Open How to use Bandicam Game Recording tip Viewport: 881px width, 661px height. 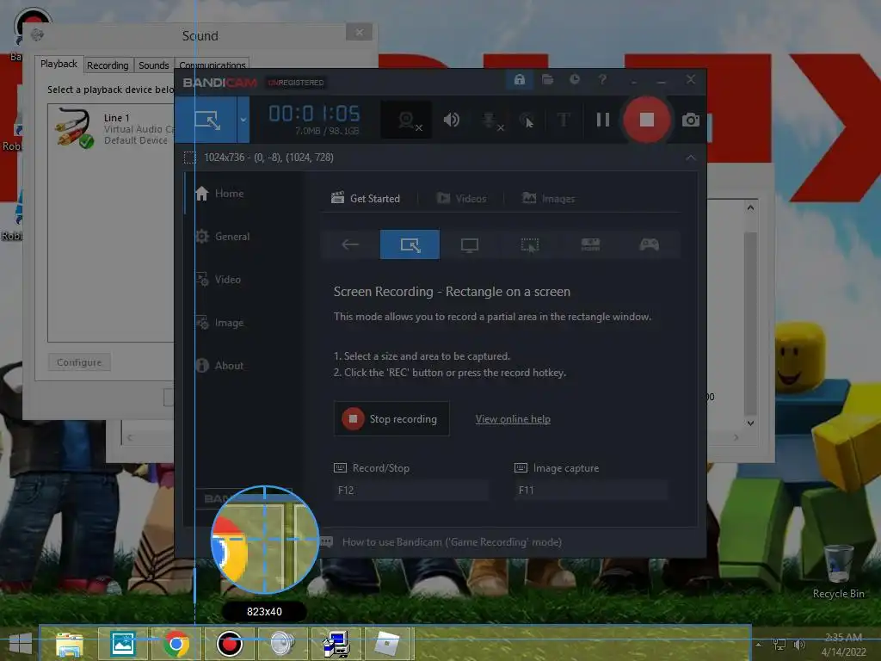(452, 542)
